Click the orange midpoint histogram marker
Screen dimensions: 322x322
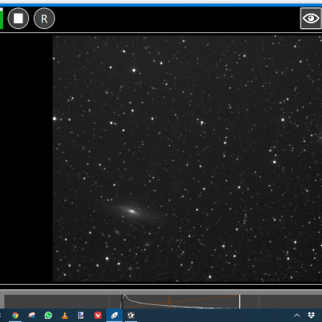(169, 302)
